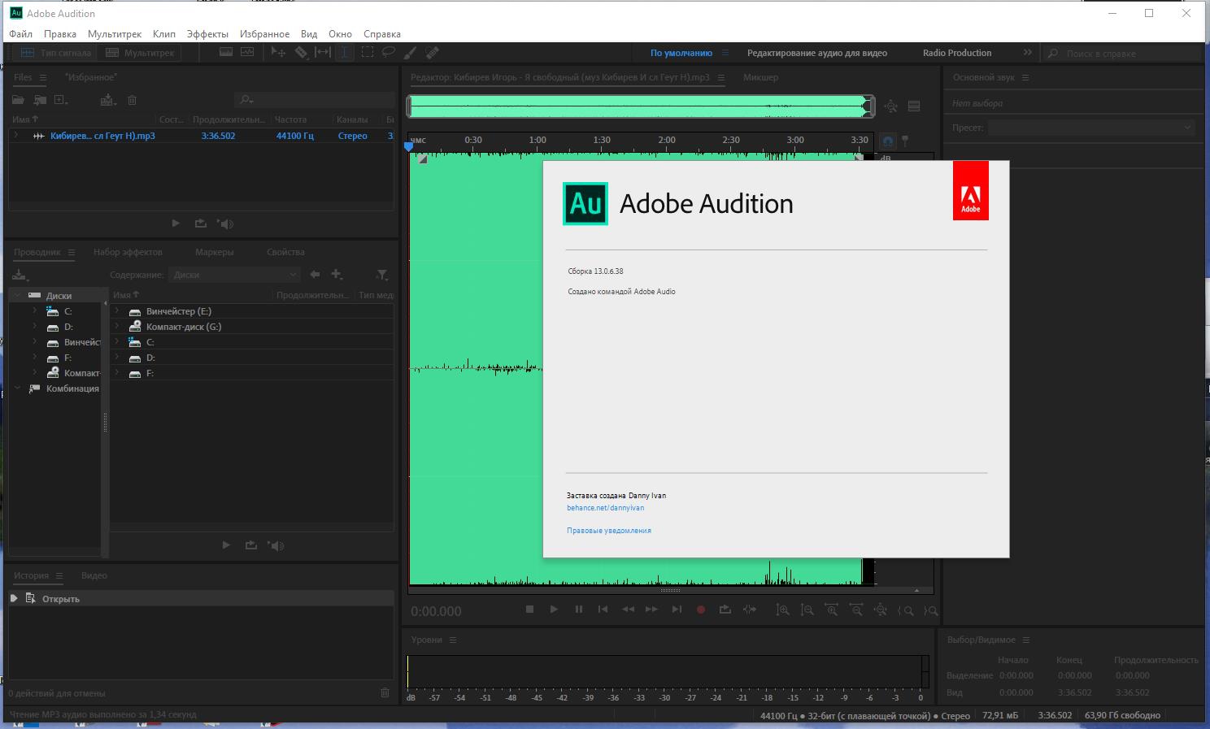Open Правовые уведомления link
The height and width of the screenshot is (729, 1210).
609,531
